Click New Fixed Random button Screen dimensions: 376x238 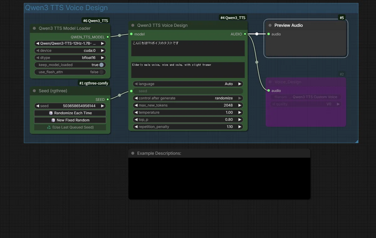coord(70,120)
